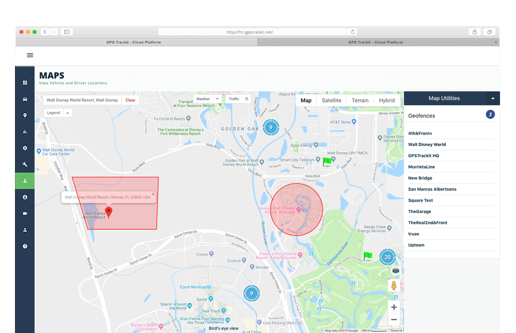
Task: Click green flag near Smart City Telecom
Action: pyautogui.click(x=327, y=162)
